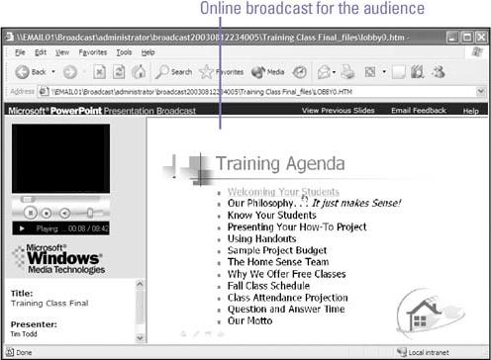This screenshot has width=491, height=360.
Task: Click Fall Class Schedule bullet
Action: (268, 286)
